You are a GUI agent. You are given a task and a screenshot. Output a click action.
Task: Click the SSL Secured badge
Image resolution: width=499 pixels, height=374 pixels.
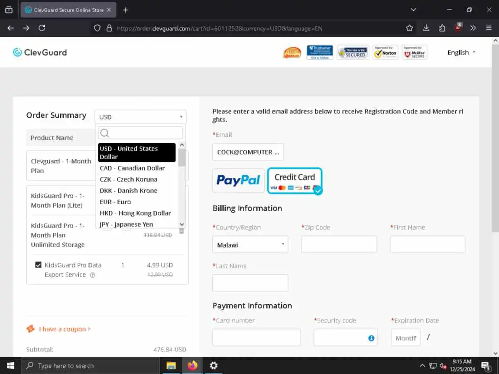[x=353, y=52]
